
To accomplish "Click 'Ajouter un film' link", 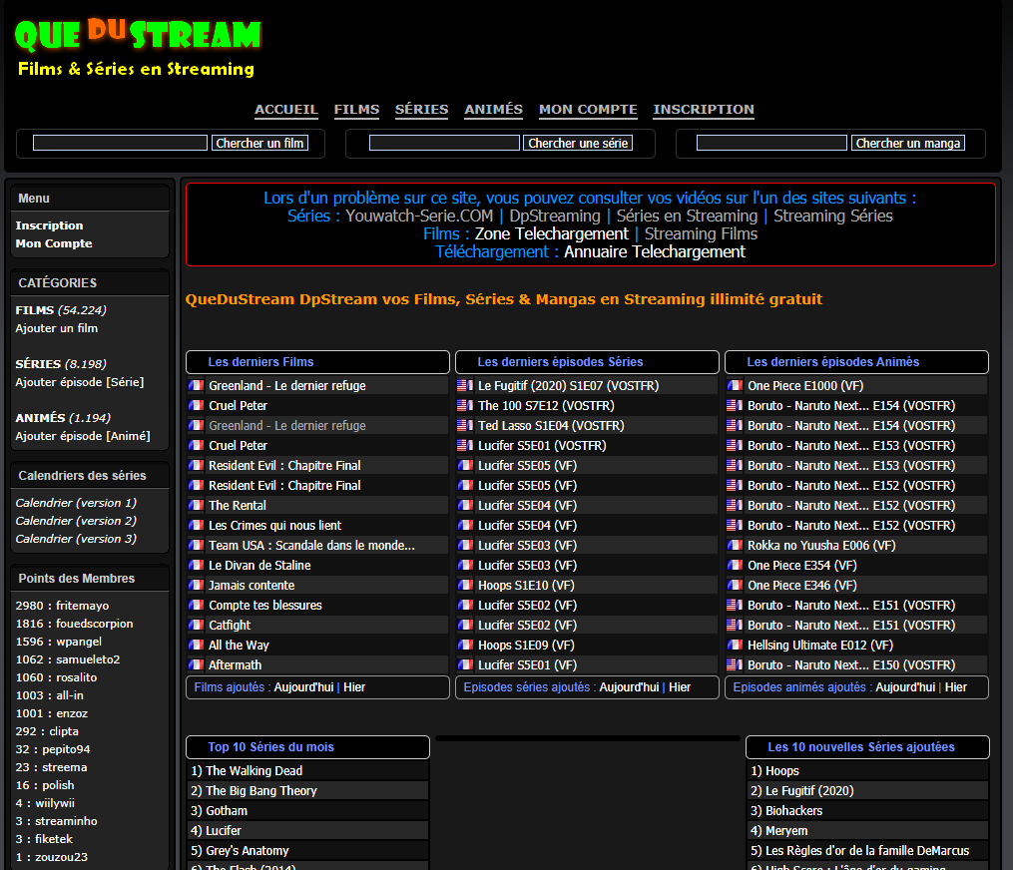I will [56, 328].
